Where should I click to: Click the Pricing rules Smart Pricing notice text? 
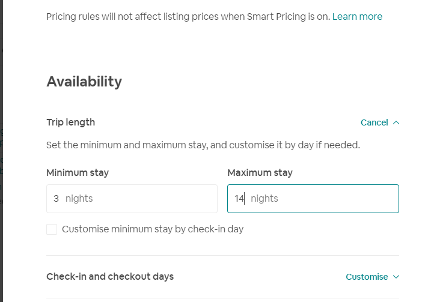[x=188, y=17]
